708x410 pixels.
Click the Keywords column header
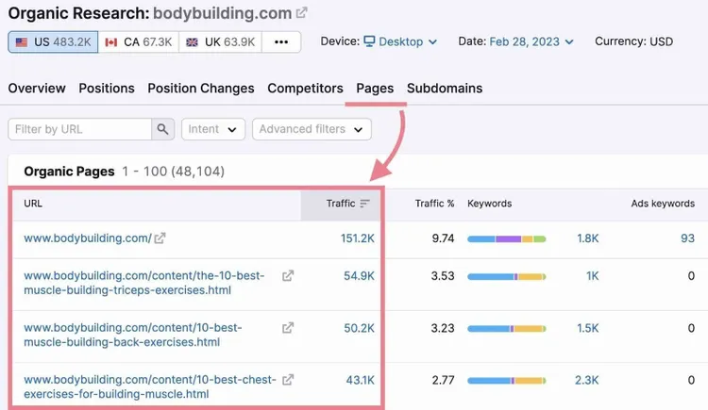pyautogui.click(x=489, y=204)
